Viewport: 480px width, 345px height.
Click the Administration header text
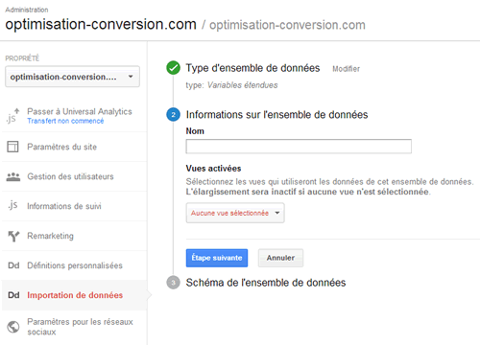pos(27,10)
